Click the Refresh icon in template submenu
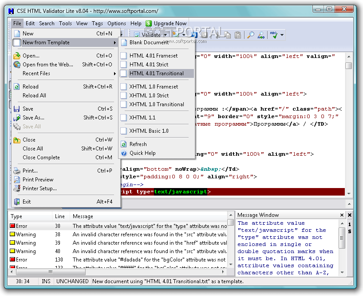This screenshot has width=363, height=296. click(124, 144)
